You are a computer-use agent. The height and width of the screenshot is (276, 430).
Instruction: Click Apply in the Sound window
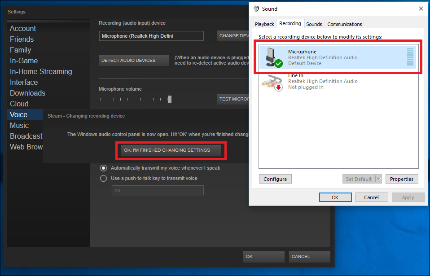click(x=408, y=197)
